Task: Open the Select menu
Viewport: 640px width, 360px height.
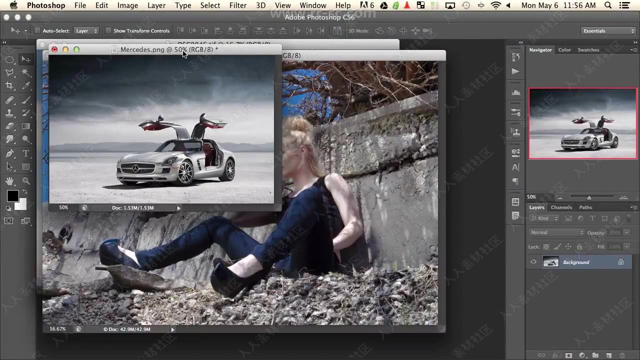Action: coord(210,5)
